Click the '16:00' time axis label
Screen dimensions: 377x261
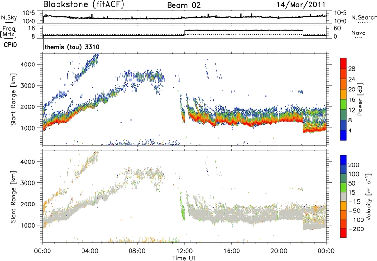(231, 251)
